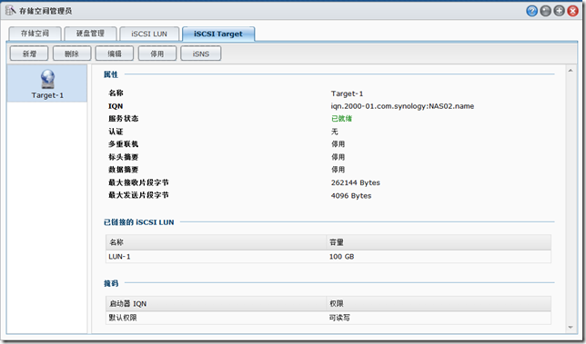This screenshot has width=586, height=344.
Task: Click the 数据摘要 label
Action: (124, 170)
